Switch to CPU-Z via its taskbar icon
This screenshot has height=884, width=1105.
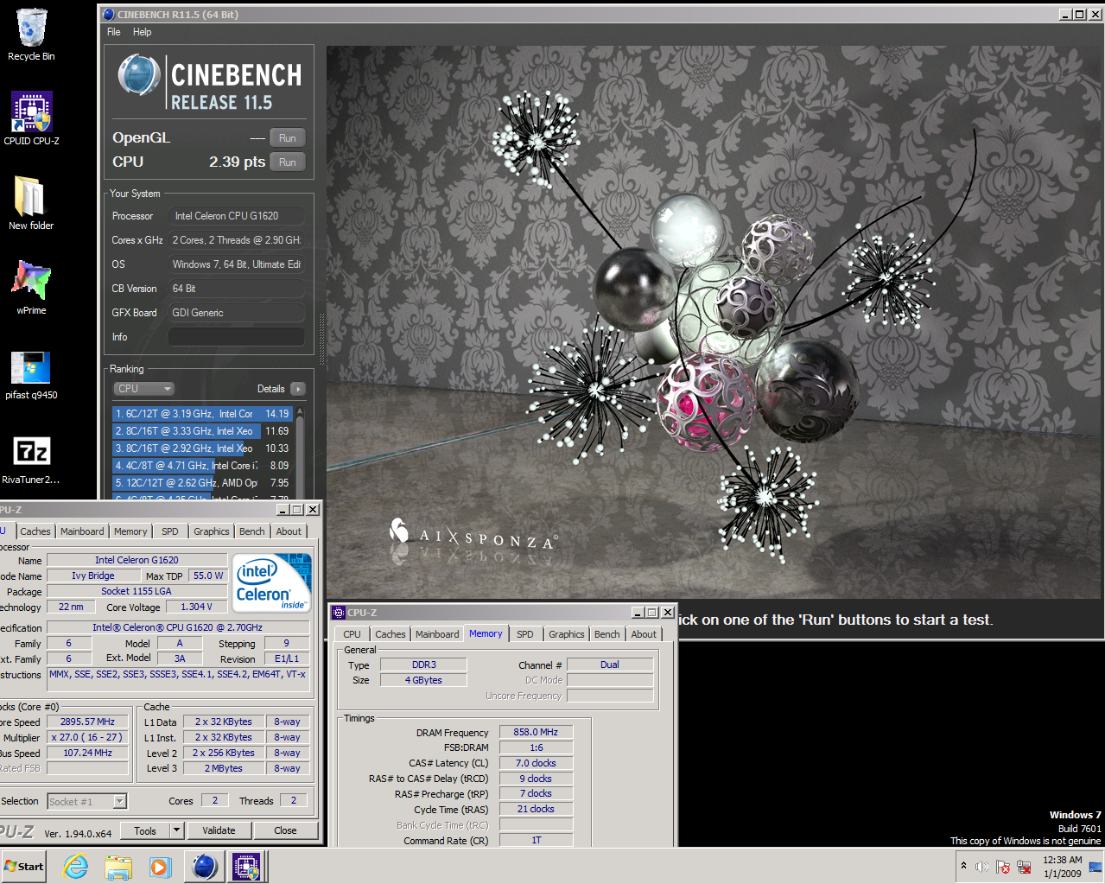(247, 867)
